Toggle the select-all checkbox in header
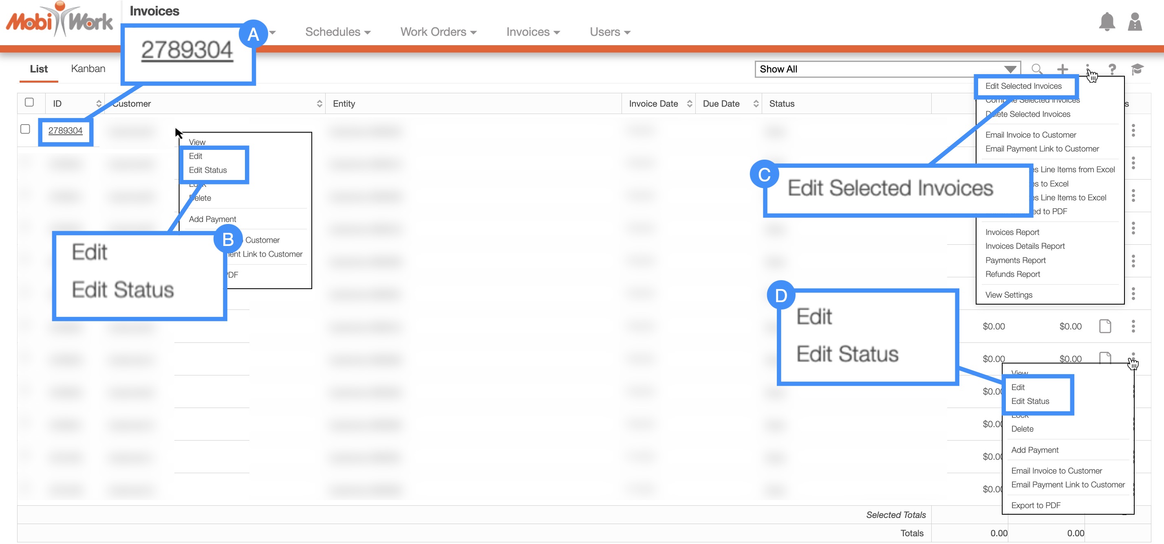1164x544 pixels. pyautogui.click(x=29, y=102)
